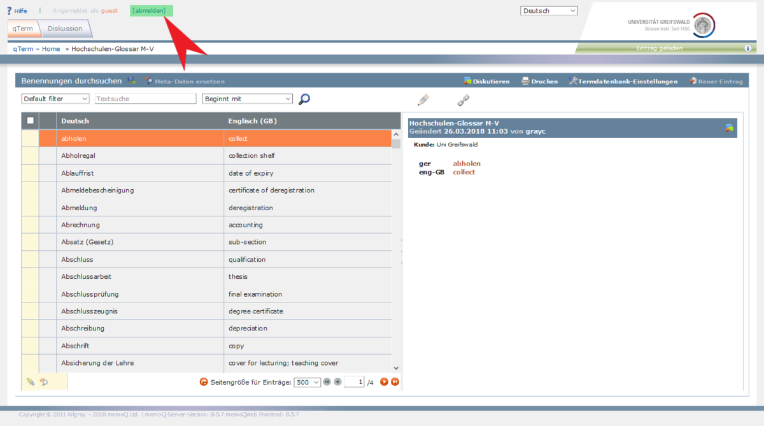The height and width of the screenshot is (426, 764).
Task: Jump to the last results page
Action: (395, 382)
